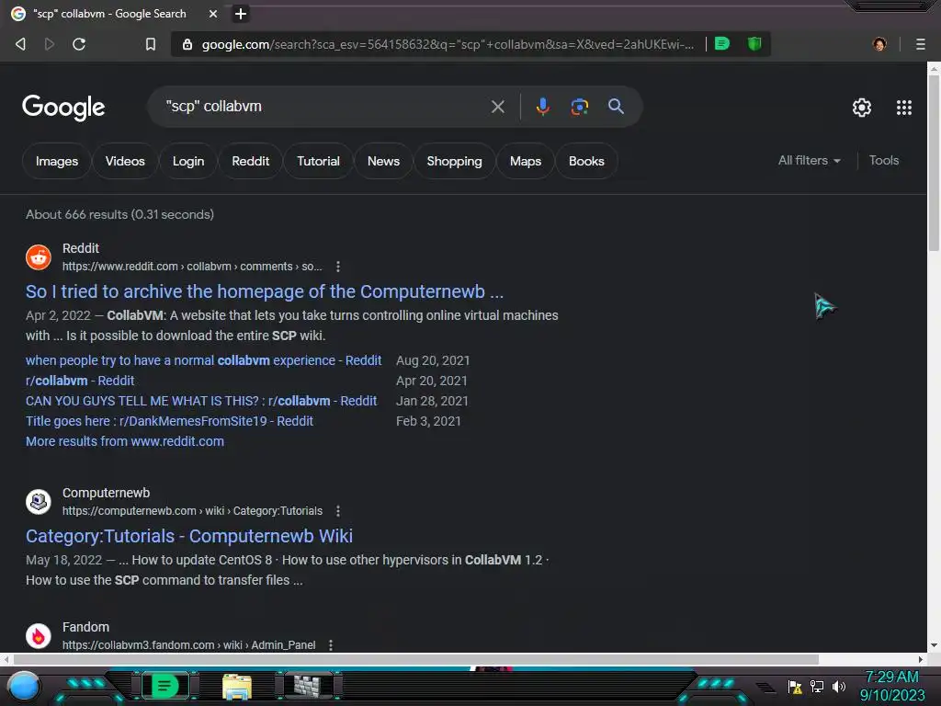Screen dimensions: 941x706
Task: Open "Title goes here : r/DankMemesFromSite19" link
Action: tap(169, 421)
